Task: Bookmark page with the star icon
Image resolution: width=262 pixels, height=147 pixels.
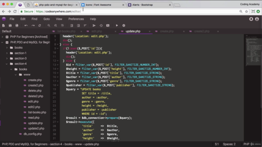Action: click(246, 11)
